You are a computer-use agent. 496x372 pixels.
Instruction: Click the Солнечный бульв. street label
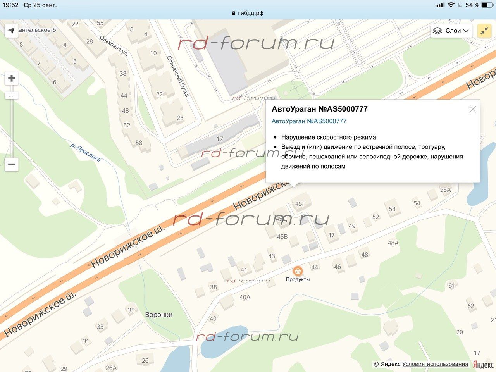click(177, 76)
